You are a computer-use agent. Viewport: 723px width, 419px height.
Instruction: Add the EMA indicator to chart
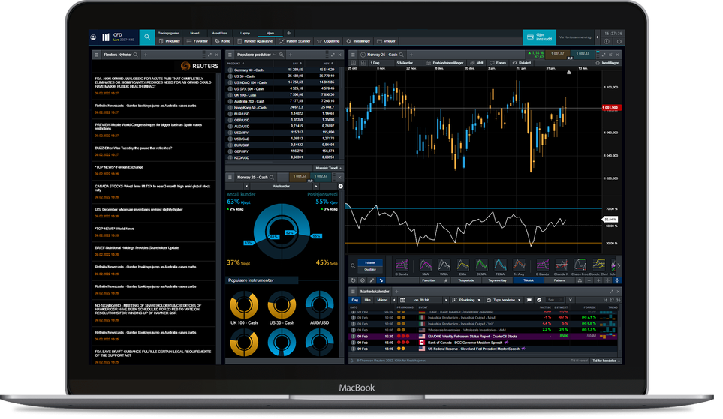coord(461,265)
